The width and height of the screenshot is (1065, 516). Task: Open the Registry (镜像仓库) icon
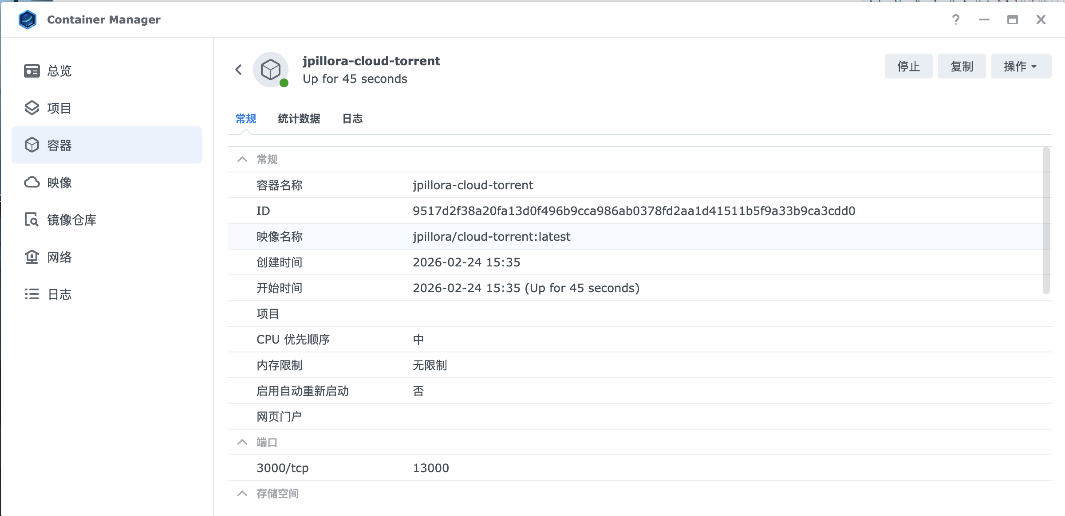[x=32, y=220]
